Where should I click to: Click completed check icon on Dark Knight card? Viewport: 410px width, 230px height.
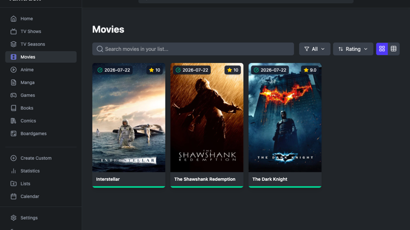click(257, 70)
